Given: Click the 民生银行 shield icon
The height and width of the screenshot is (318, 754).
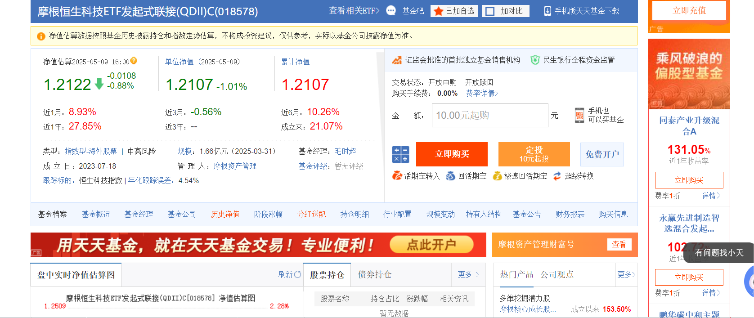Looking at the screenshot, I should (535, 60).
